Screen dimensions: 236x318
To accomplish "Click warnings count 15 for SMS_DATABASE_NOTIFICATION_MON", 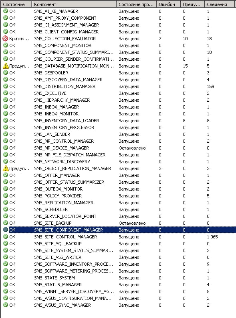I will tap(185, 66).
